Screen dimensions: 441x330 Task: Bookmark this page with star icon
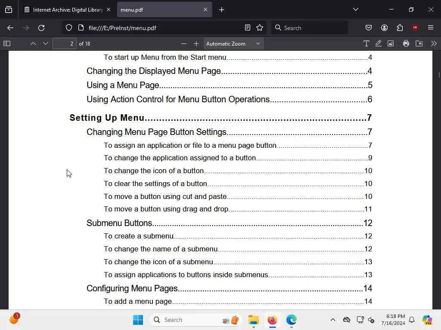260,27
